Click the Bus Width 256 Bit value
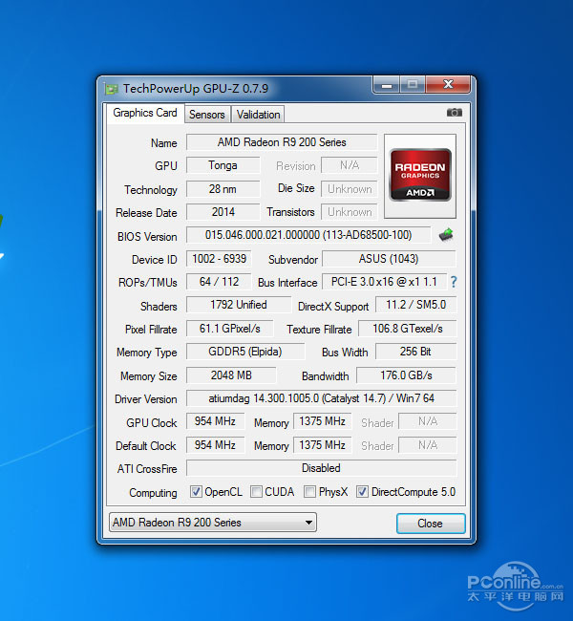This screenshot has height=621, width=573. click(415, 352)
